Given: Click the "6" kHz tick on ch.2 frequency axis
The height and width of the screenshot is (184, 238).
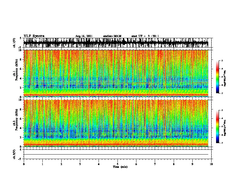Looking at the screenshot, I should pos(21,118).
